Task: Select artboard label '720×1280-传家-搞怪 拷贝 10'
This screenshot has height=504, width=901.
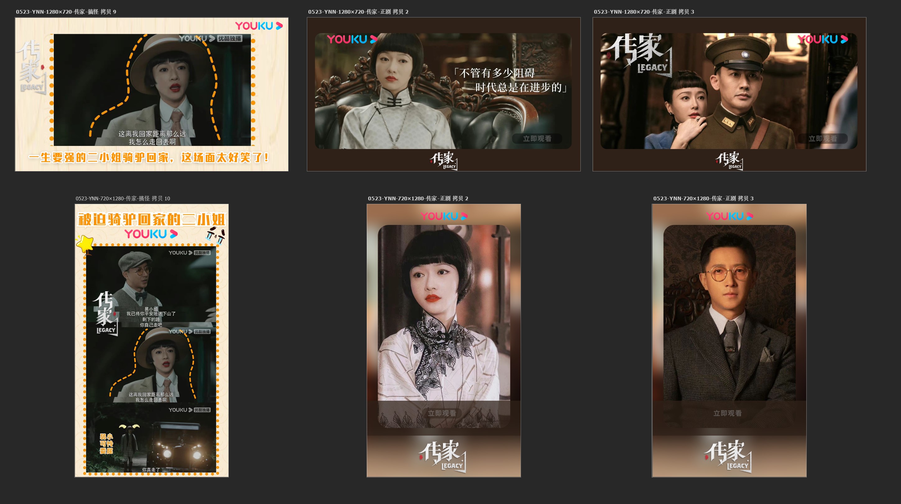Action: pyautogui.click(x=123, y=198)
